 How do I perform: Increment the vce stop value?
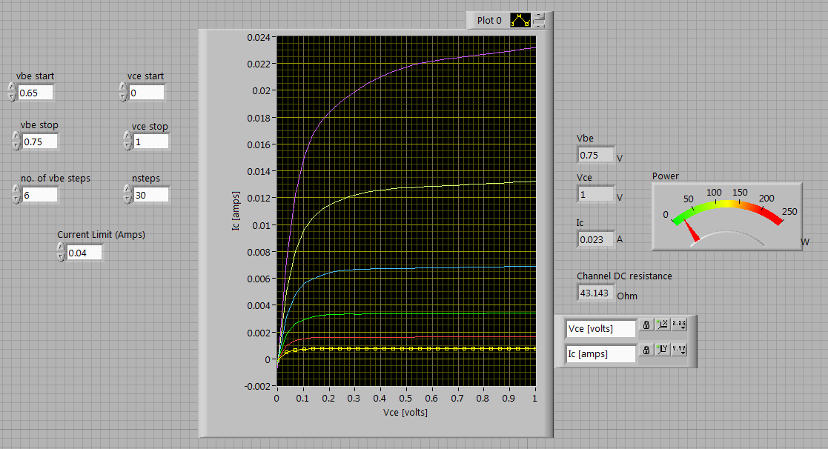127,136
